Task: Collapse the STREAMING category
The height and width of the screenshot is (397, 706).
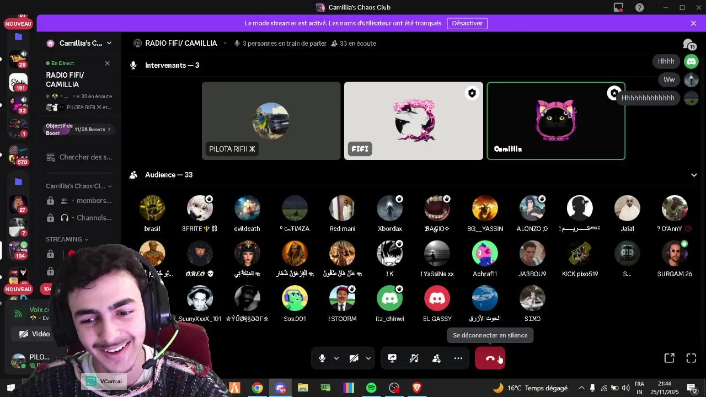Action: click(67, 239)
